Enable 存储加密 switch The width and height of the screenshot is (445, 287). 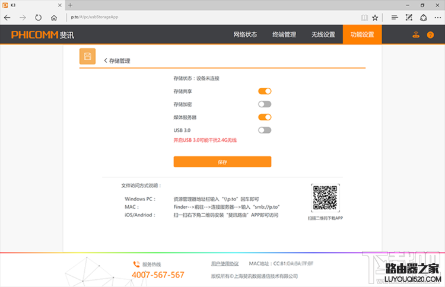[265, 104]
